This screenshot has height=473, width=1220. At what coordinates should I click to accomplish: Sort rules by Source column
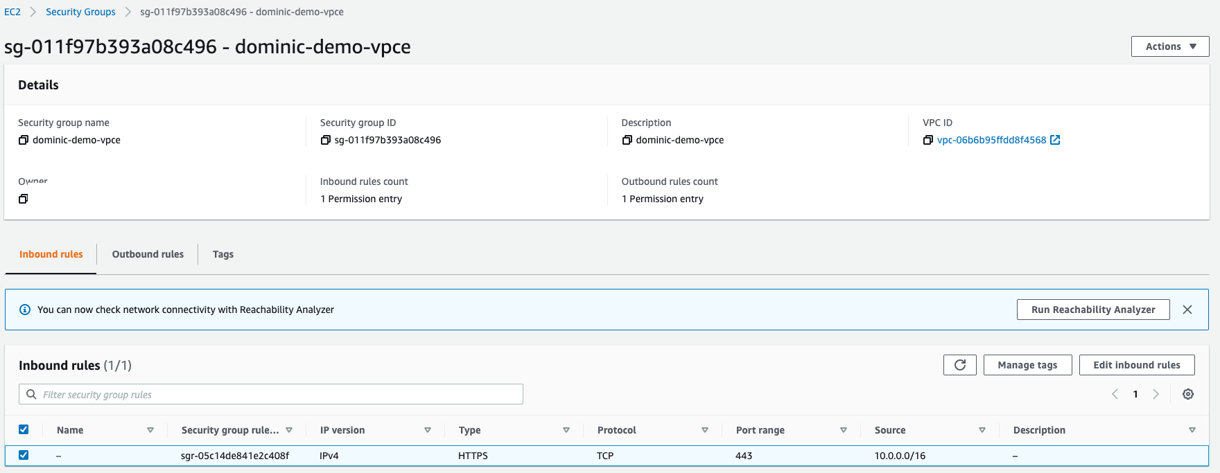(982, 430)
